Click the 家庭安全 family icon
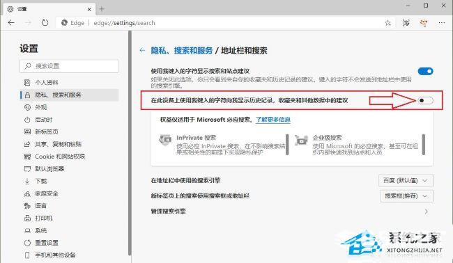Image resolution: width=453 pixels, height=263 pixels. (x=27, y=193)
